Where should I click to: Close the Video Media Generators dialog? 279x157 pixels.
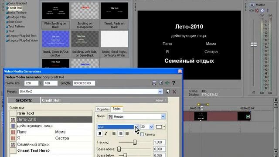click(x=180, y=71)
